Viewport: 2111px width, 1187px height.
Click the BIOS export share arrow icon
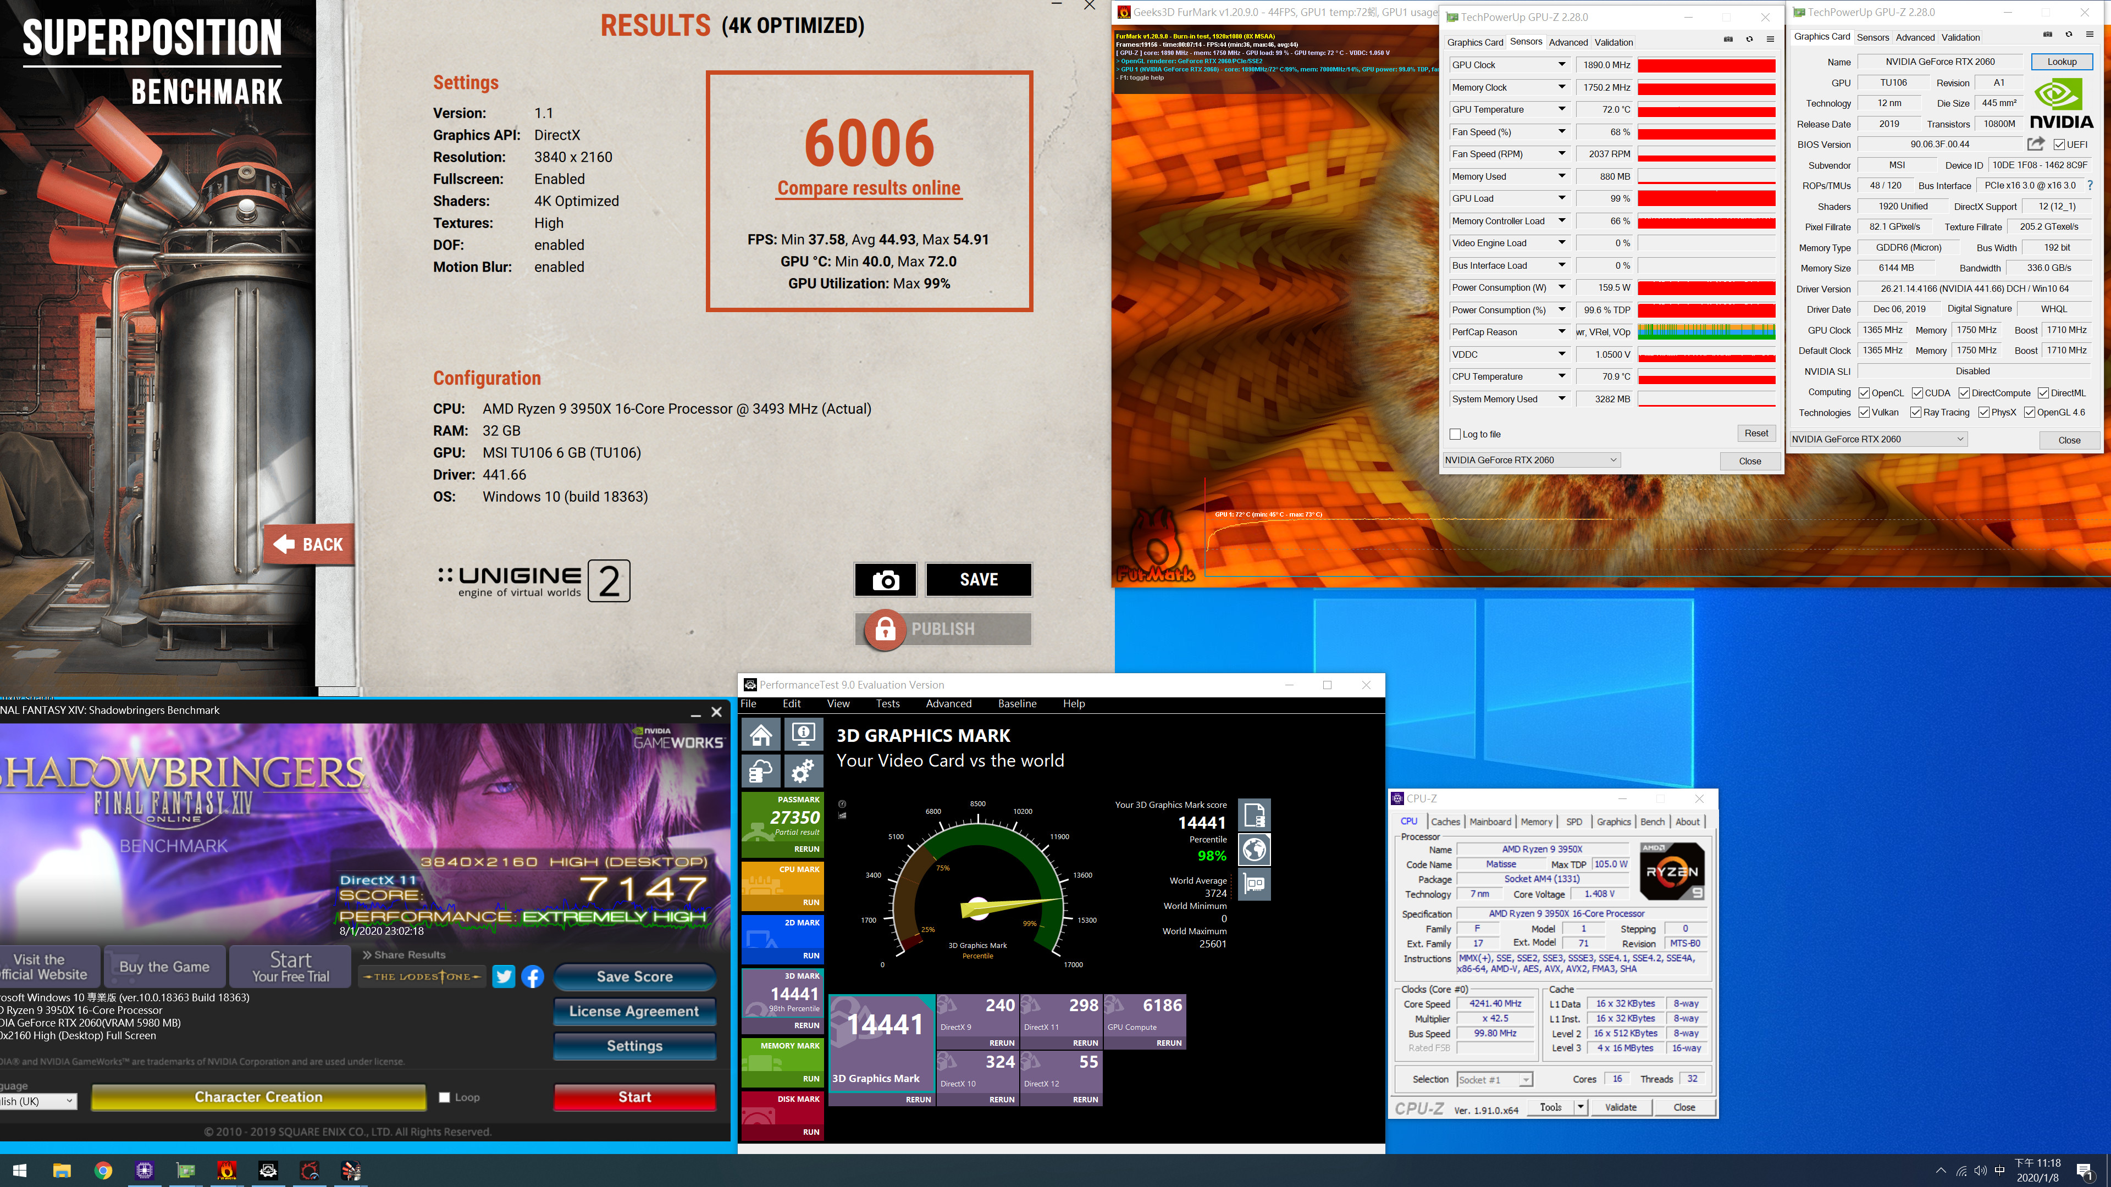pos(2036,144)
